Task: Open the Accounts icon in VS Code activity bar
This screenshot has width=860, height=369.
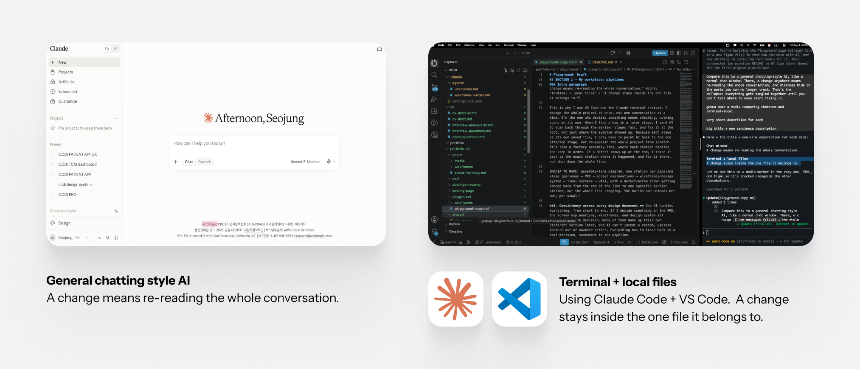Action: [434, 219]
